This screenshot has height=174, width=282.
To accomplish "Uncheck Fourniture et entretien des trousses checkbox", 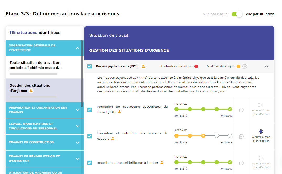I will click(89, 136).
